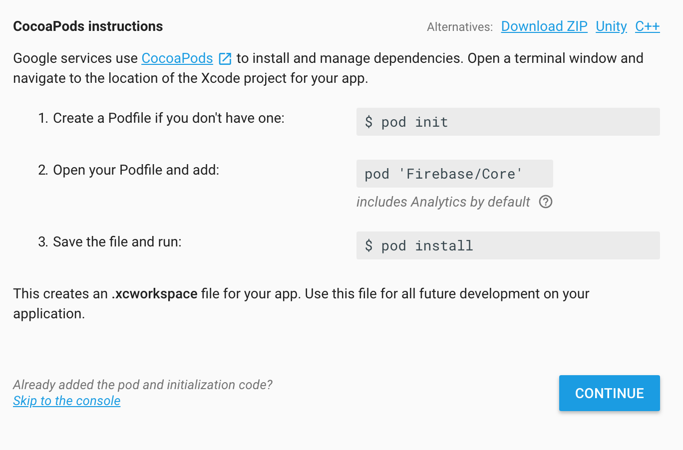Click 'includes Analytics by default' note

click(443, 202)
